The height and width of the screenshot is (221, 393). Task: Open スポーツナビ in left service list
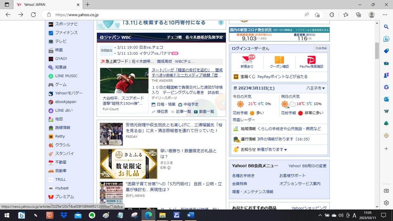tap(66, 24)
